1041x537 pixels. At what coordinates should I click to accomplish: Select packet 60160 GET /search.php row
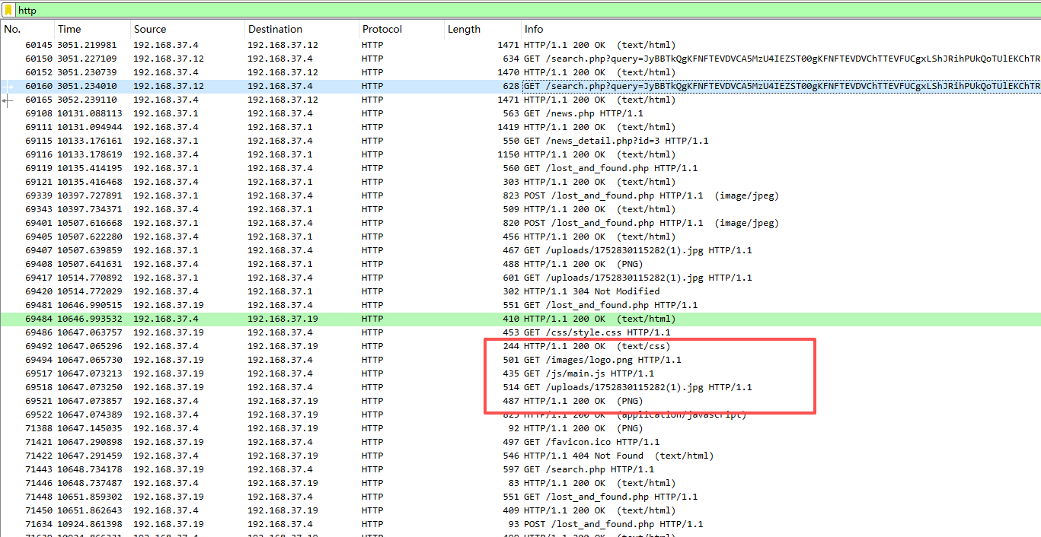(x=305, y=86)
